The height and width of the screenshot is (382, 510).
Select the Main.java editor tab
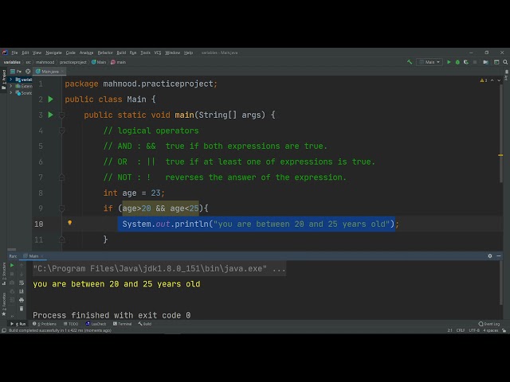point(48,72)
